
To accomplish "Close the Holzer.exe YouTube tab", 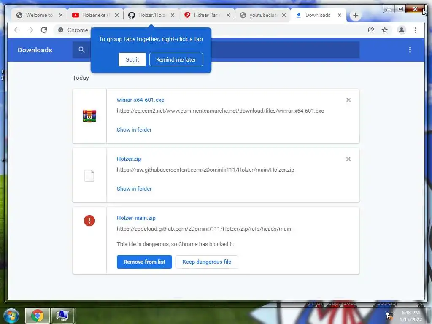I will click(117, 15).
